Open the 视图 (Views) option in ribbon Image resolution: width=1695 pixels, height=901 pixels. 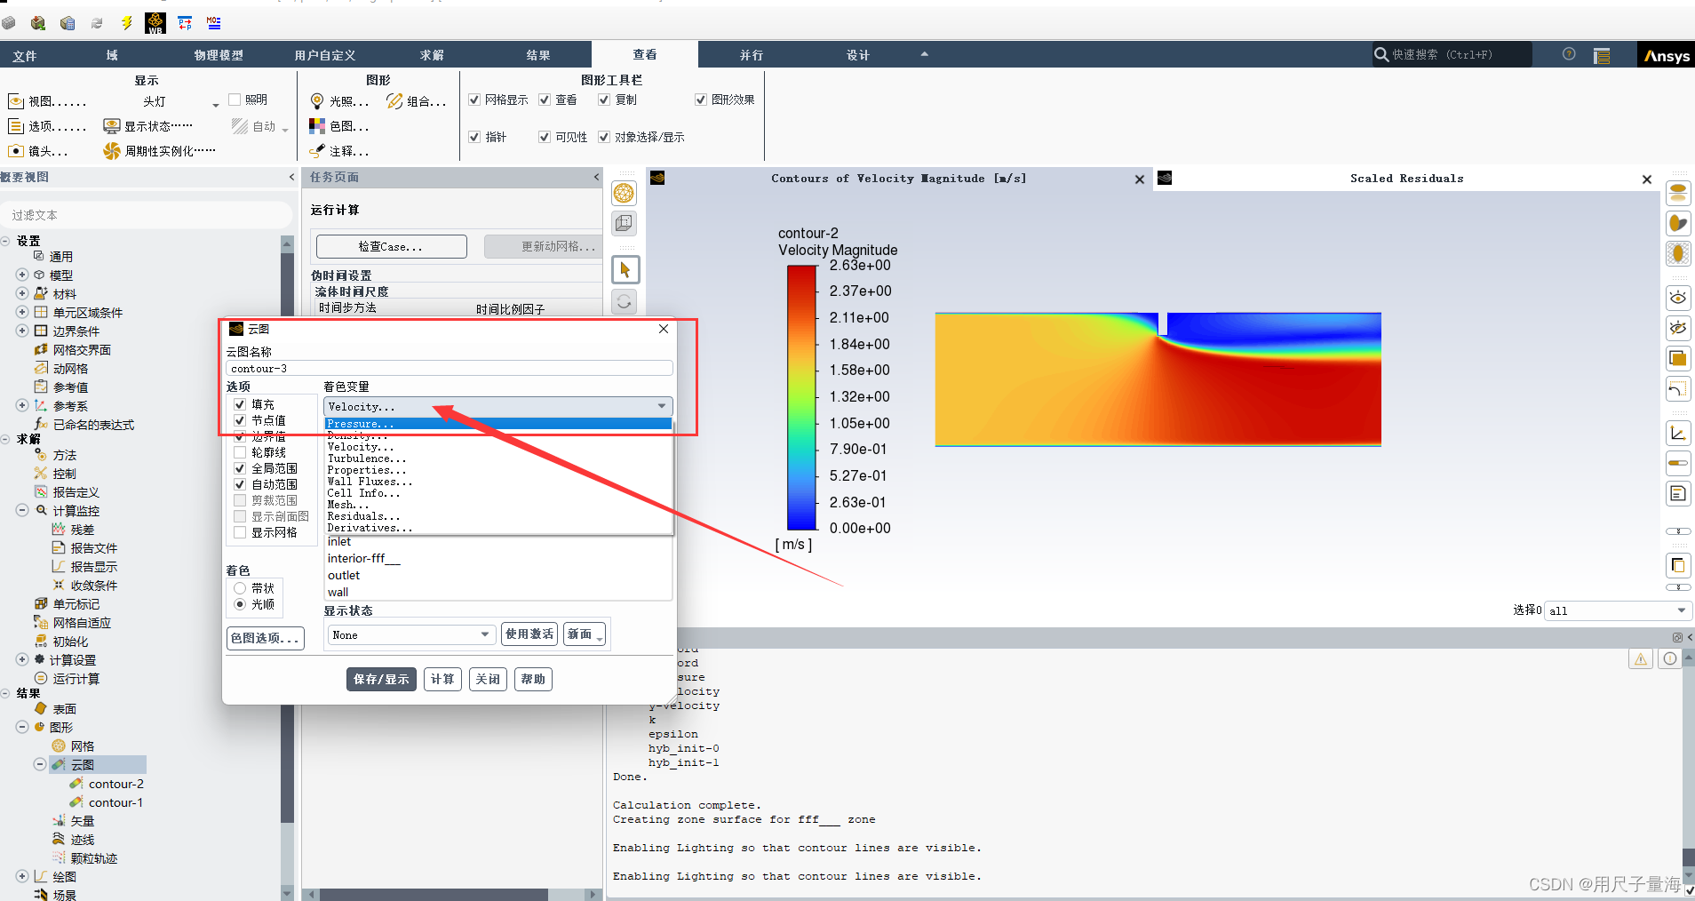coord(47,101)
